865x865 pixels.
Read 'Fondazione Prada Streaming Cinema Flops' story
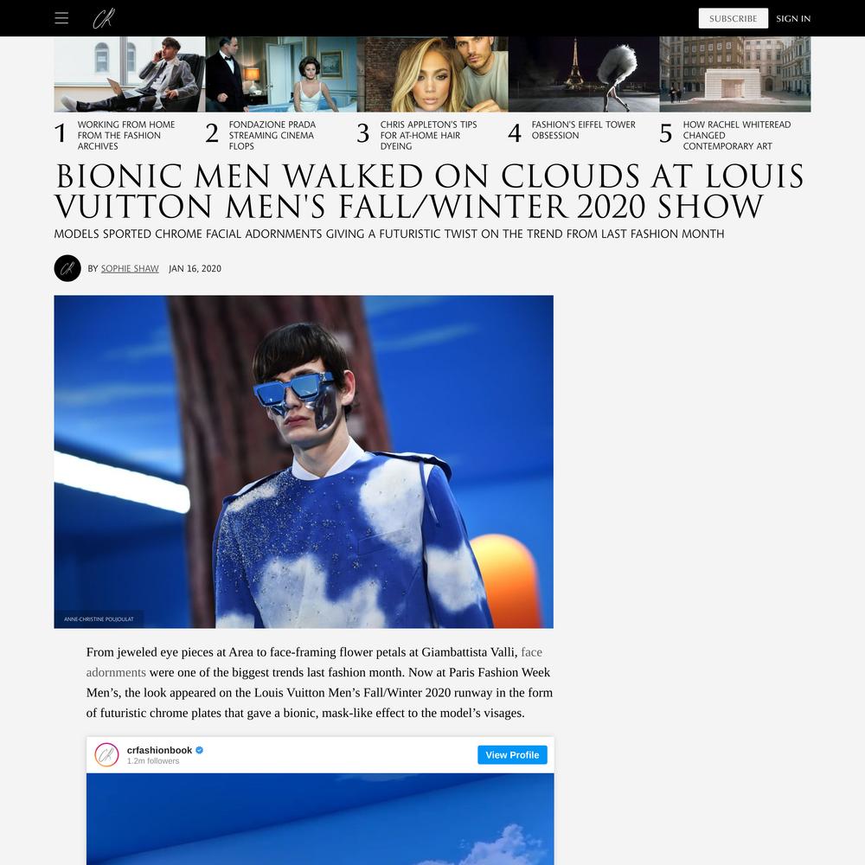point(272,135)
